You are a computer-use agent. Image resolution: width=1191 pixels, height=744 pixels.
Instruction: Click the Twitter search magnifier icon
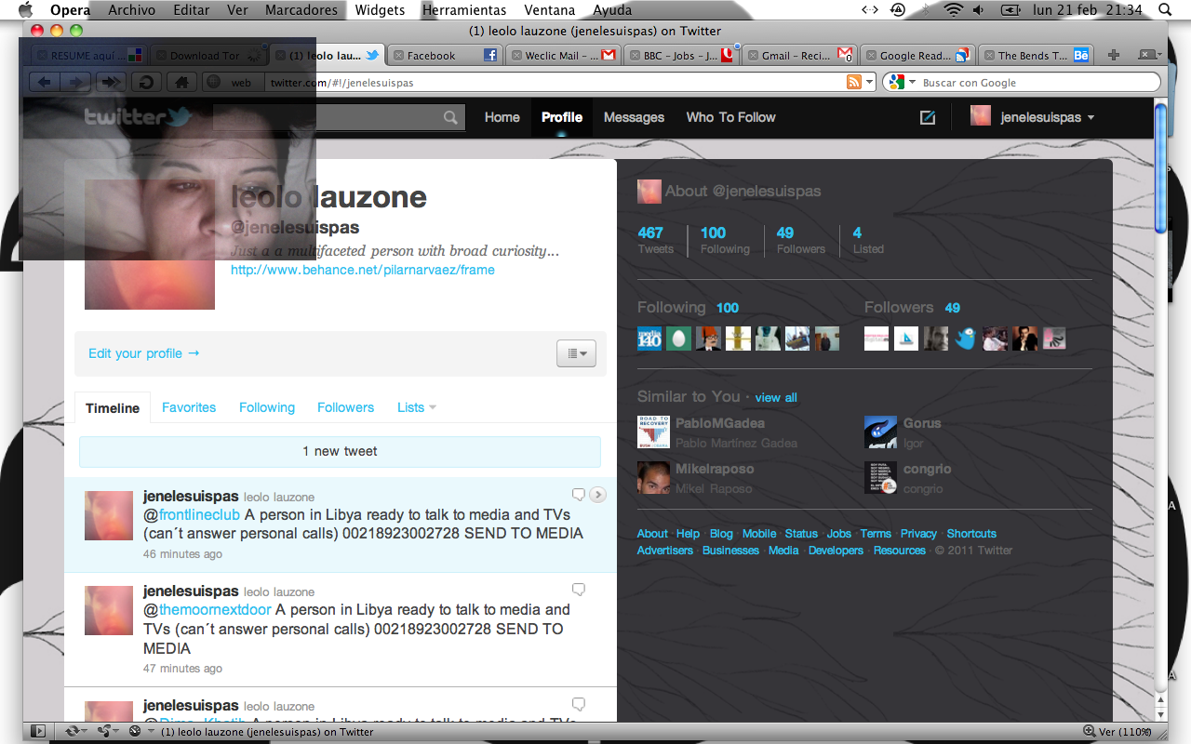pyautogui.click(x=450, y=117)
